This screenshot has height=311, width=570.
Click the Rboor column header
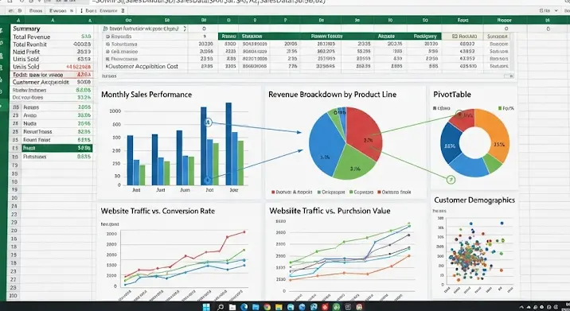point(504,20)
